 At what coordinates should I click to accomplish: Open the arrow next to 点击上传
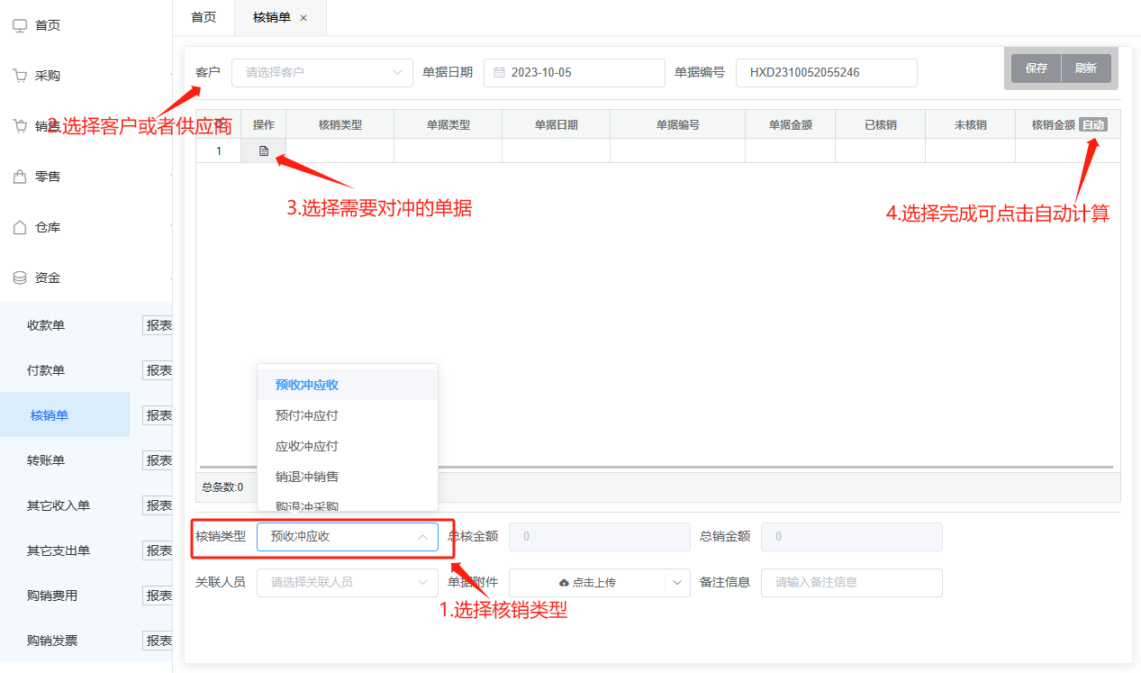tap(677, 583)
